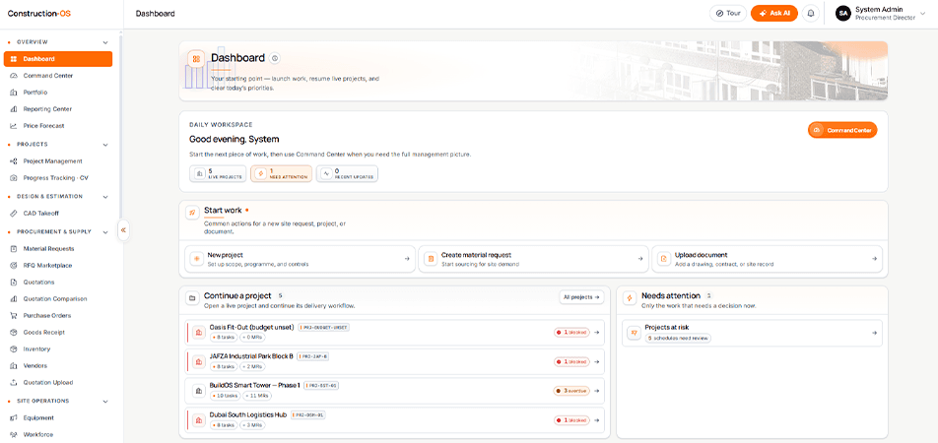The height and width of the screenshot is (443, 938).
Task: Click the Vendors building icon
Action: point(14,366)
